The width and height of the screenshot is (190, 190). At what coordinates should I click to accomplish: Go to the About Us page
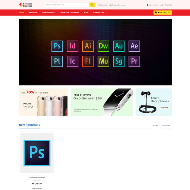[x=33, y=13]
